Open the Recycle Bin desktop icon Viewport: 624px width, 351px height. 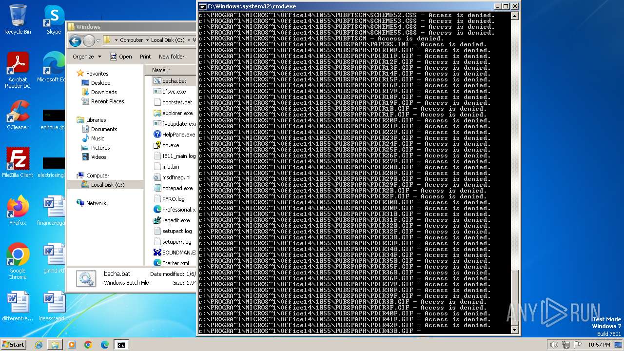pyautogui.click(x=18, y=19)
